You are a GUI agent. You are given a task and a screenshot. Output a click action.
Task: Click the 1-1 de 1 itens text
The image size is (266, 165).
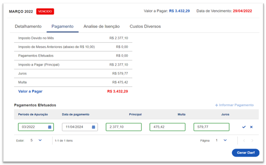(64, 140)
